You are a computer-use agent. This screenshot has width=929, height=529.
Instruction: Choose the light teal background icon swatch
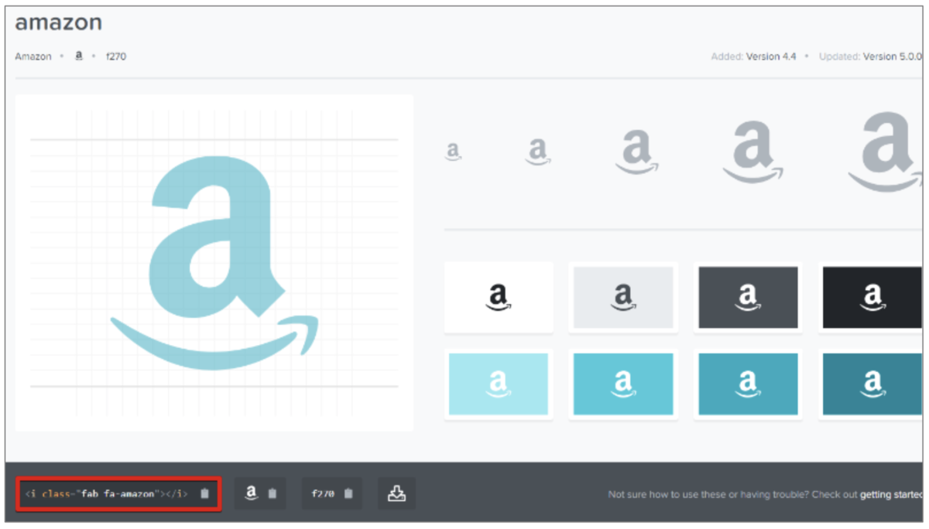point(623,384)
